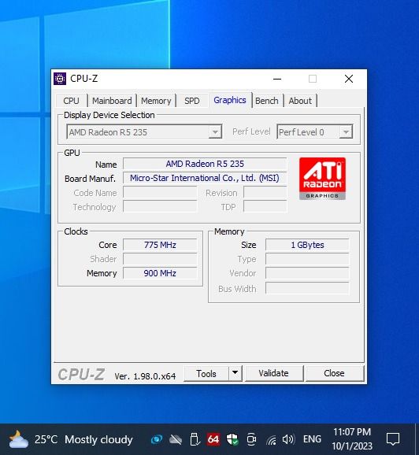Click the Ver. 1.98.0.x64 version text

point(145,376)
